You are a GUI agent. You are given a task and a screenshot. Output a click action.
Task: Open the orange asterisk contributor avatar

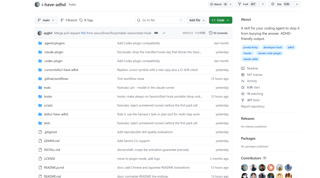(x=271, y=168)
